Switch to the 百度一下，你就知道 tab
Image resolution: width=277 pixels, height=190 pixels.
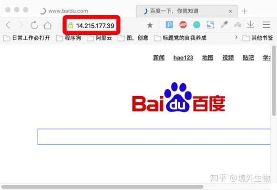187,11
